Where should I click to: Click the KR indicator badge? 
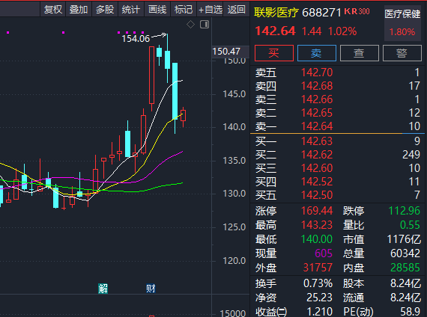pos(351,11)
